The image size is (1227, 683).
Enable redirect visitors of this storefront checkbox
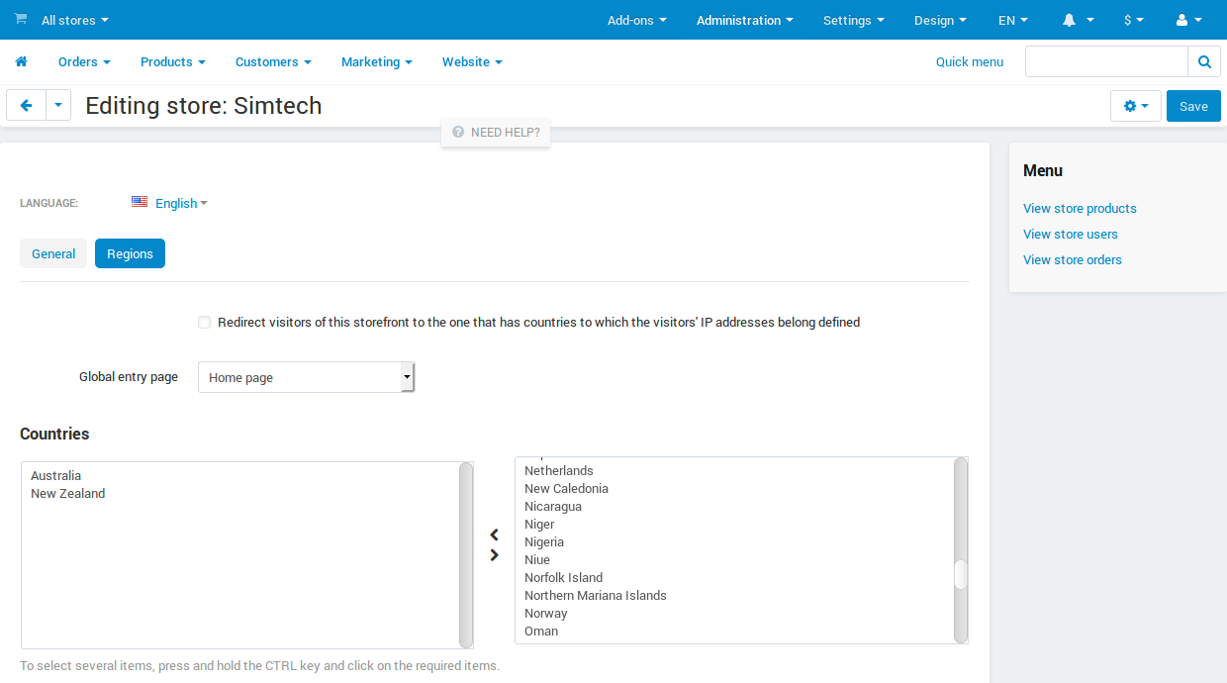(205, 323)
